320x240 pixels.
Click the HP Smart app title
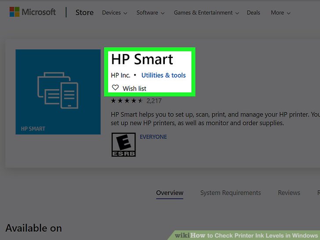tap(142, 59)
